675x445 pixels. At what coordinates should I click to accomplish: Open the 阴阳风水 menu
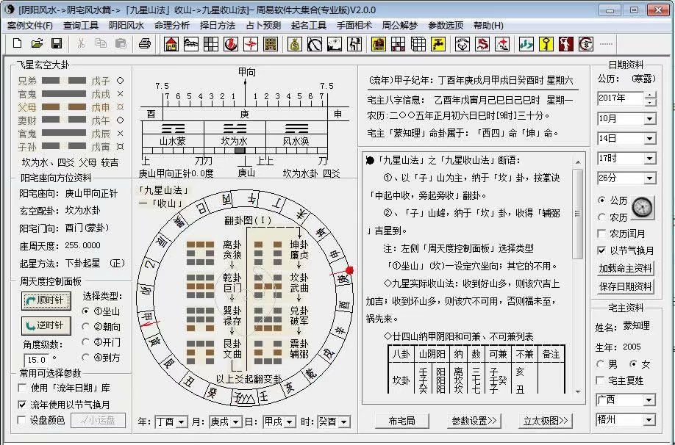click(x=126, y=25)
